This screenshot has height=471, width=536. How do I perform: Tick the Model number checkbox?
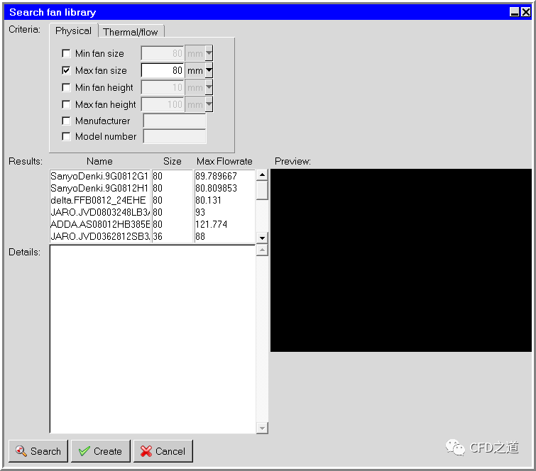[x=67, y=137]
